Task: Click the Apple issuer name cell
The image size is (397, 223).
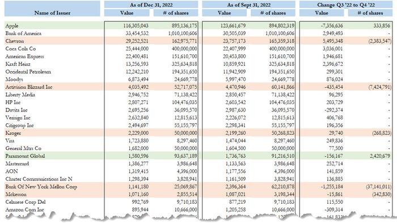Action: (12, 25)
